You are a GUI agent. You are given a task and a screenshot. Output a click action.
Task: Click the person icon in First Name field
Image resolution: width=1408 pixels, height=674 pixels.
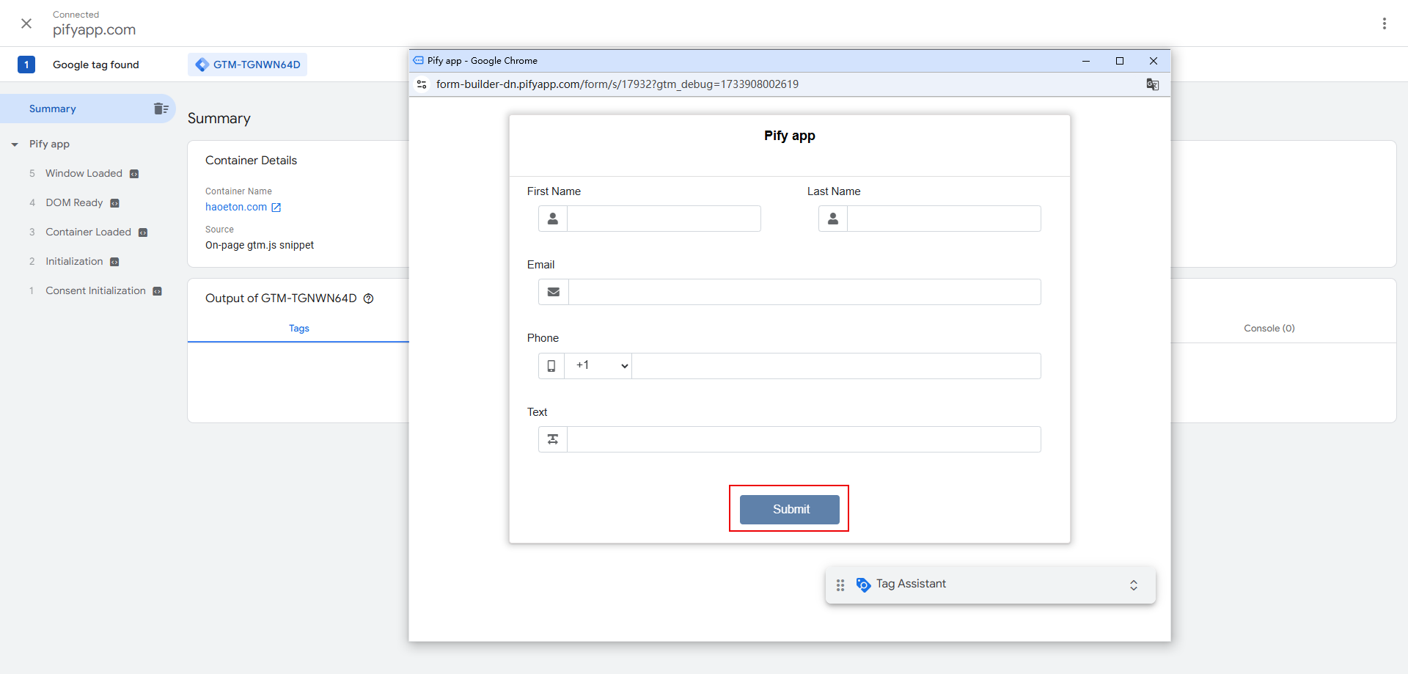pos(553,219)
